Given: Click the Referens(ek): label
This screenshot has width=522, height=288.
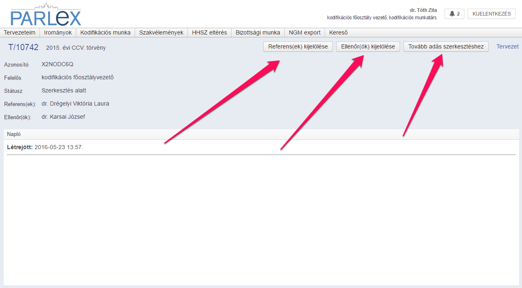Looking at the screenshot, I should [20, 104].
